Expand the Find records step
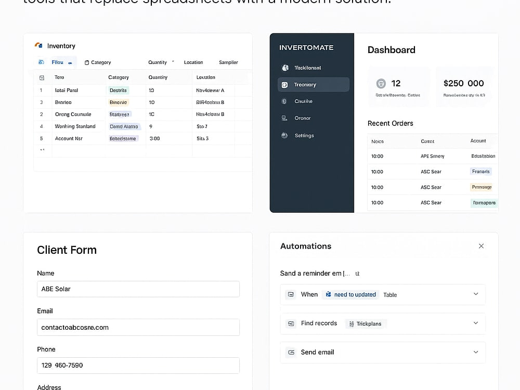This screenshot has width=520, height=390. (x=476, y=323)
